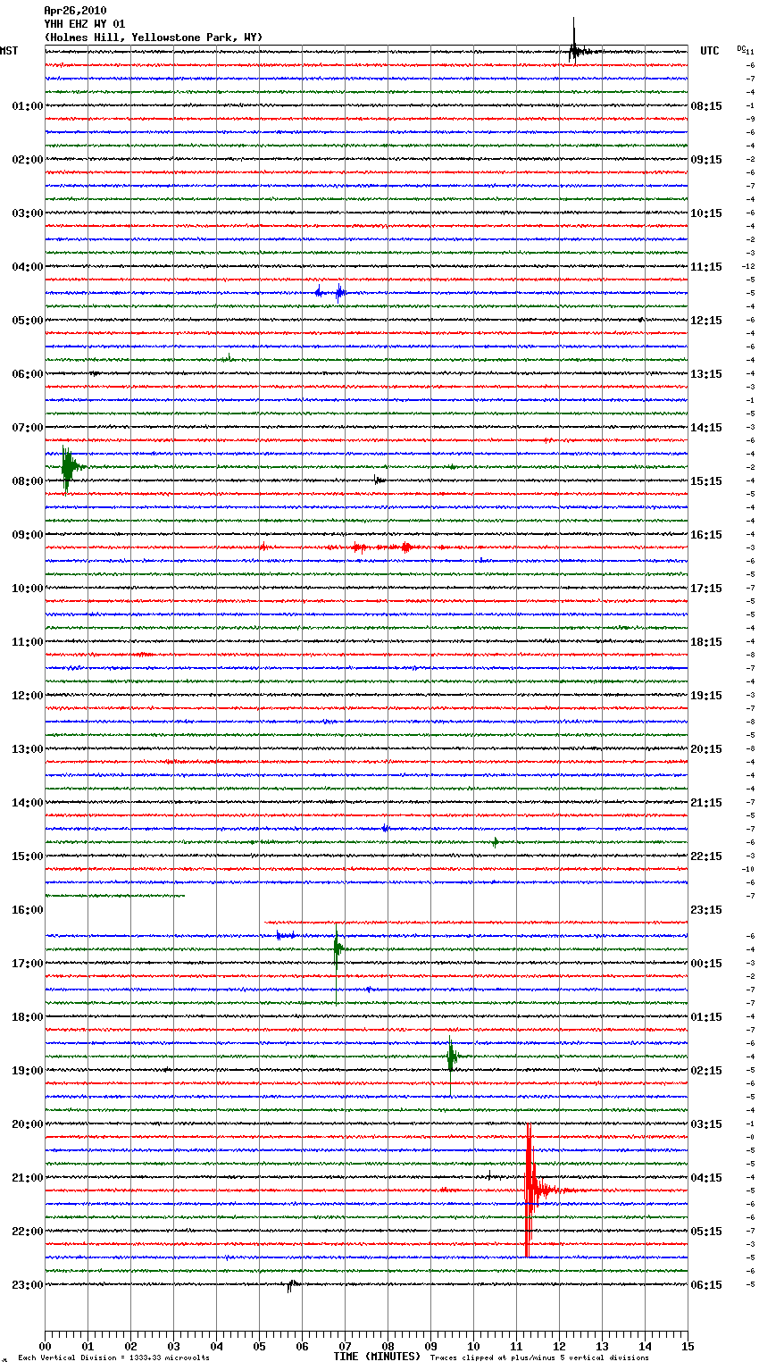Image resolution: width=759 pixels, height=1370 pixels.
Task: Select the 20:00 MST row label
Action: coord(28,1124)
